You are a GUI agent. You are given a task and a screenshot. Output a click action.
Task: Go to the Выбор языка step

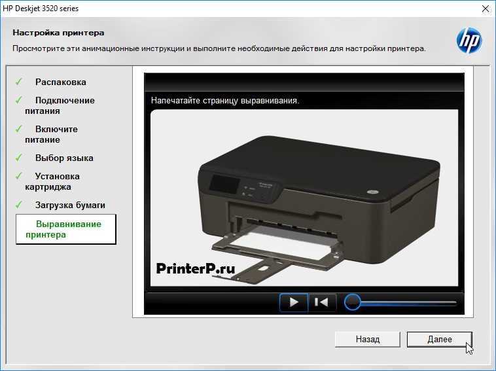click(x=64, y=158)
